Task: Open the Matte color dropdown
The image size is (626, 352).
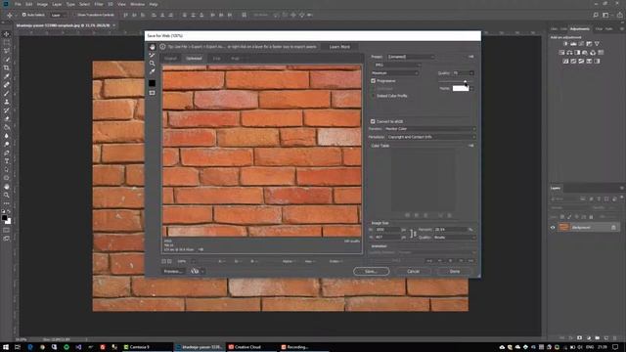Action: (x=471, y=88)
